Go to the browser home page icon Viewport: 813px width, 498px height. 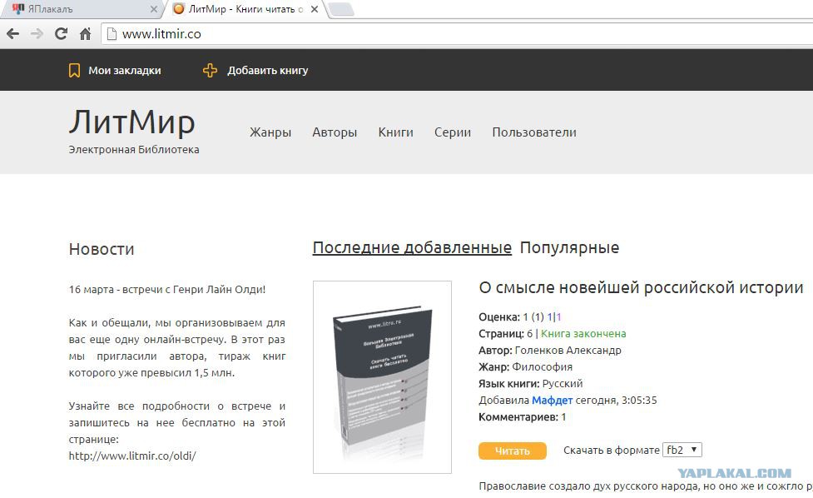[85, 34]
